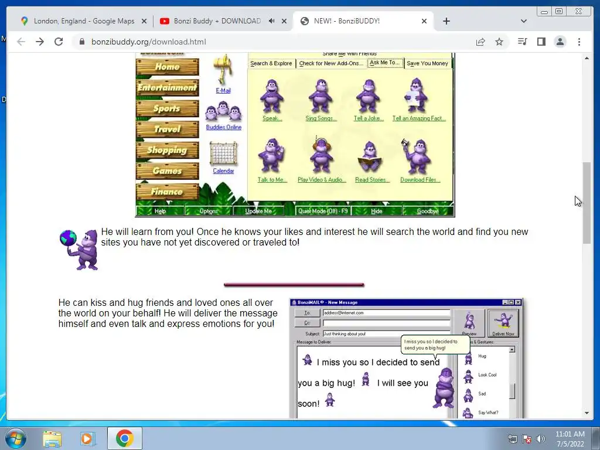The width and height of the screenshot is (600, 450).
Task: Select Check for New Add-Ons tab
Action: click(331, 63)
